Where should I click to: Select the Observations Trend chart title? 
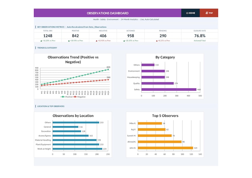tap(73, 60)
